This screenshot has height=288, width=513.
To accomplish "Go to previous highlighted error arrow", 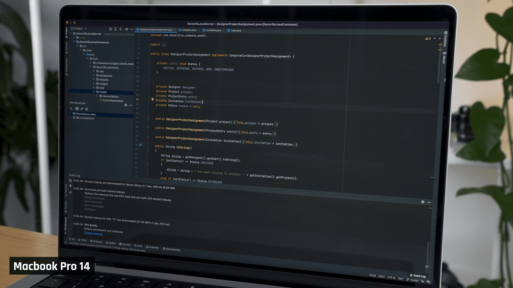I will (x=435, y=38).
